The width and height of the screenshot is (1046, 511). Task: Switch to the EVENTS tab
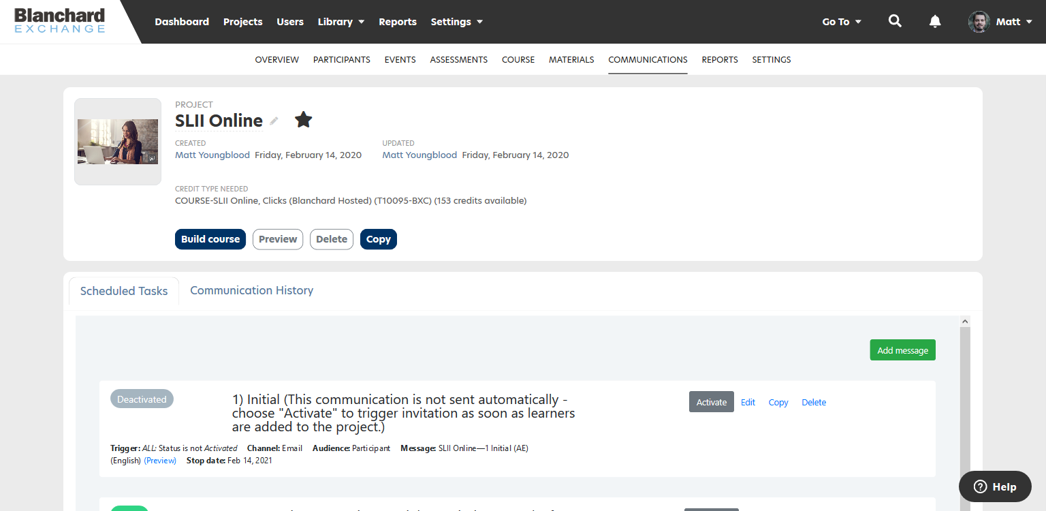(400, 60)
